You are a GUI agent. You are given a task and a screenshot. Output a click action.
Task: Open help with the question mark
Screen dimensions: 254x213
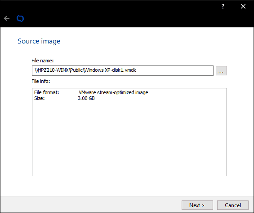223,6
